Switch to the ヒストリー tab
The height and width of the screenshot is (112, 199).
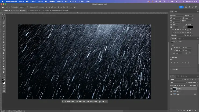pyautogui.click(x=181, y=38)
